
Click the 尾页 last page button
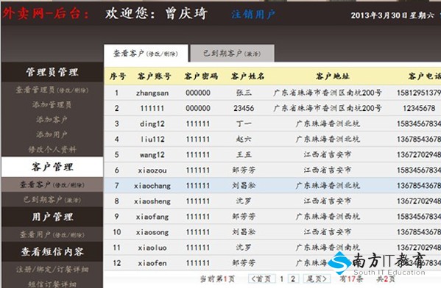click(317, 278)
